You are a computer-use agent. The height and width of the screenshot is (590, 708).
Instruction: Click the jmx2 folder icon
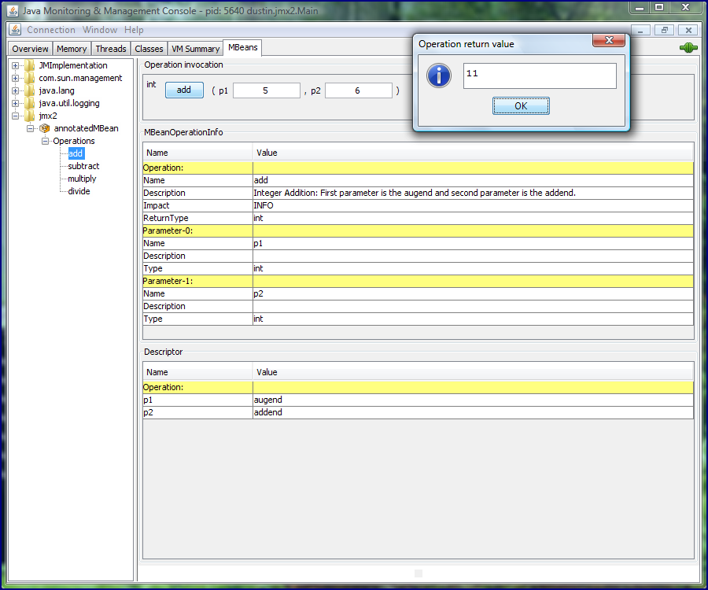pos(29,116)
